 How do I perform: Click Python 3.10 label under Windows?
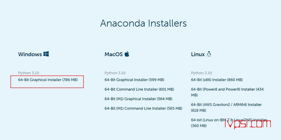coord(29,73)
